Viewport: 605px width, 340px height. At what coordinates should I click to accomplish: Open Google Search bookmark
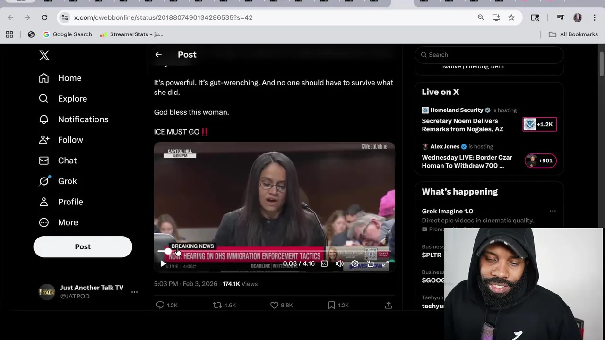(68, 34)
